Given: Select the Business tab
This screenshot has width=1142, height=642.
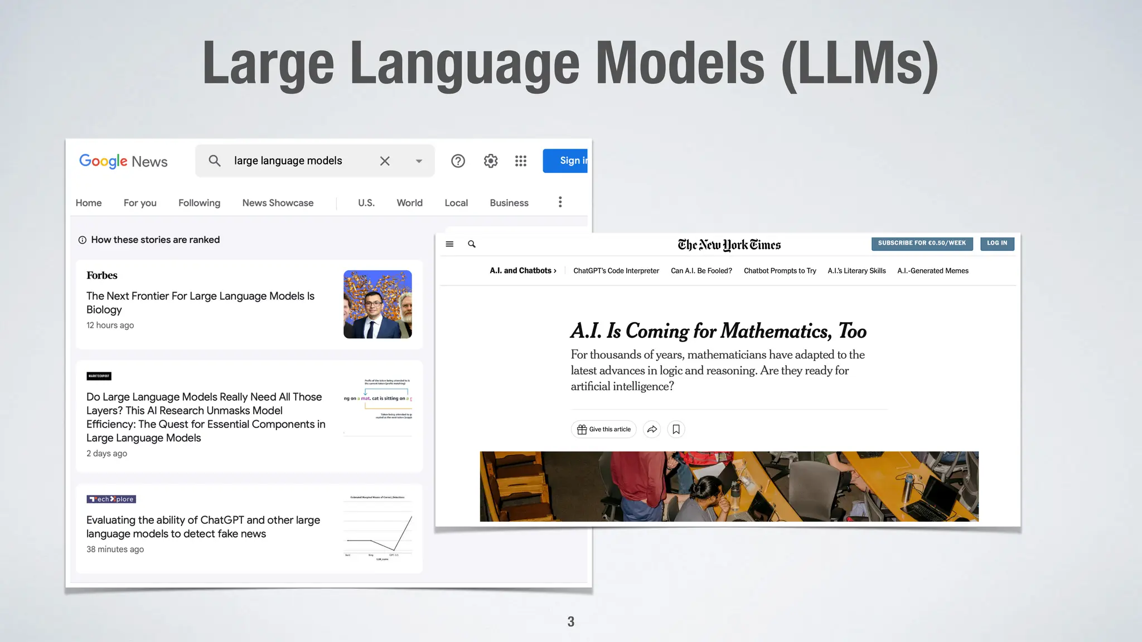Looking at the screenshot, I should tap(509, 203).
